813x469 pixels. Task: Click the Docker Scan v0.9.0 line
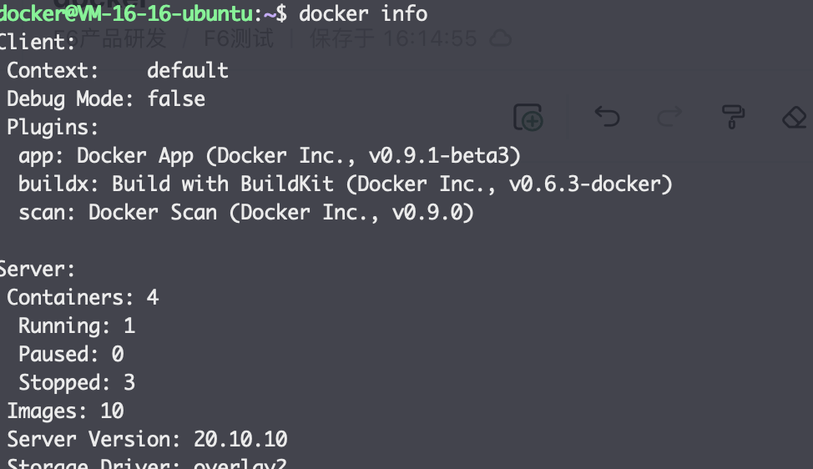tap(246, 213)
